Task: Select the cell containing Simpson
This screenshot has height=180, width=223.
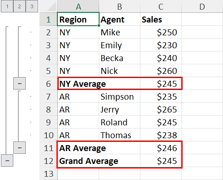Action: (x=119, y=96)
